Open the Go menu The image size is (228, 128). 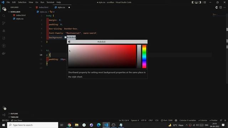(37, 2)
